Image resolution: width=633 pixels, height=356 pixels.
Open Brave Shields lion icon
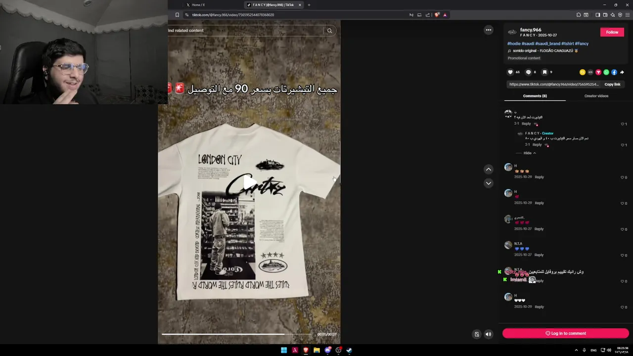tap(437, 15)
